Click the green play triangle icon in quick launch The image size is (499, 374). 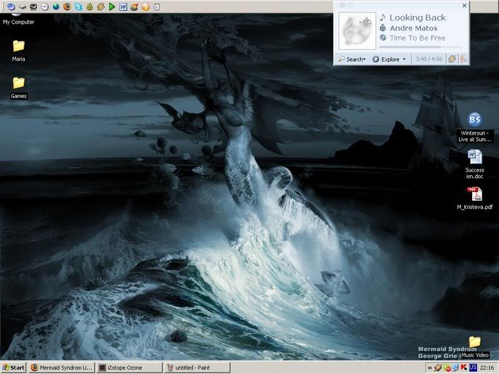(112, 7)
